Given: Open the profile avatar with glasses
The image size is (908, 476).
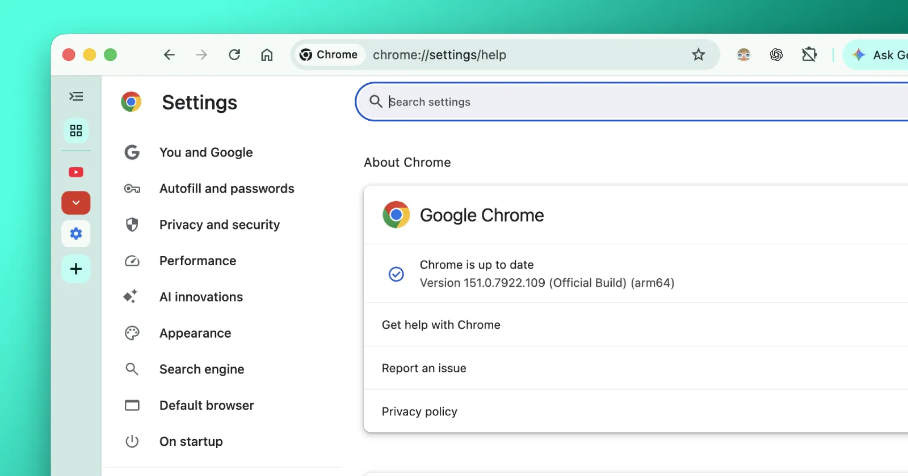Looking at the screenshot, I should coord(743,55).
